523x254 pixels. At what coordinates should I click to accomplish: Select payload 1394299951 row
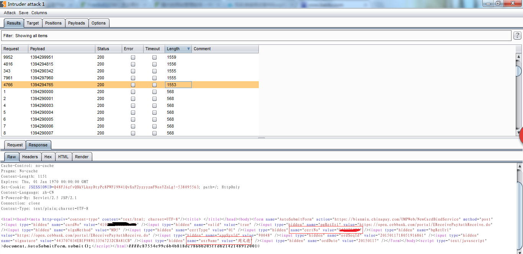pos(130,57)
